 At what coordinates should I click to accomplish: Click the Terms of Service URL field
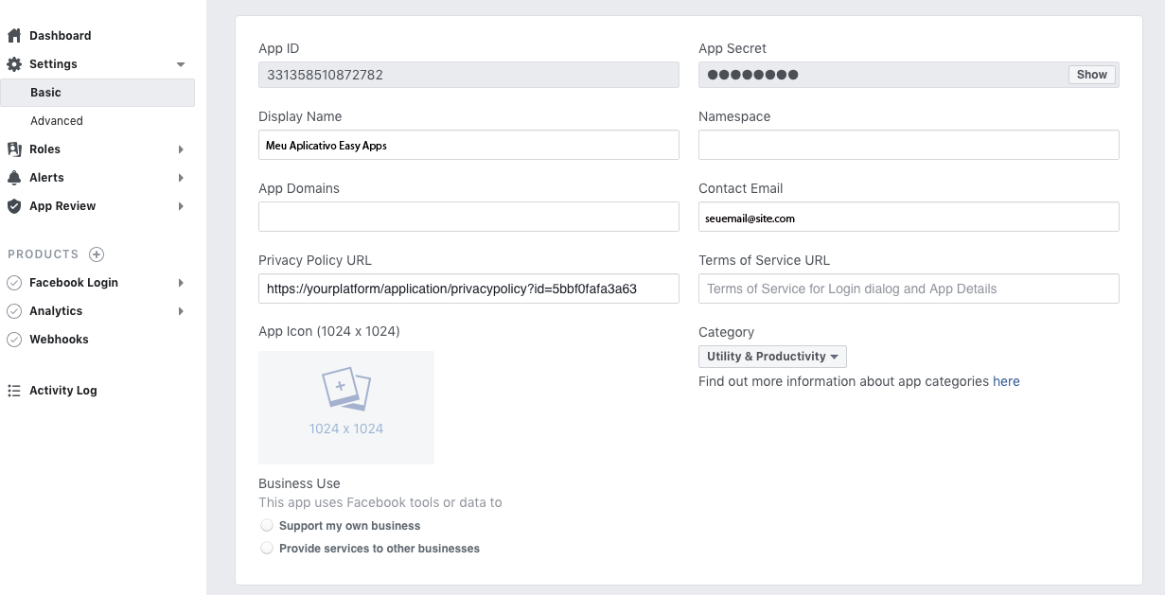tap(909, 289)
